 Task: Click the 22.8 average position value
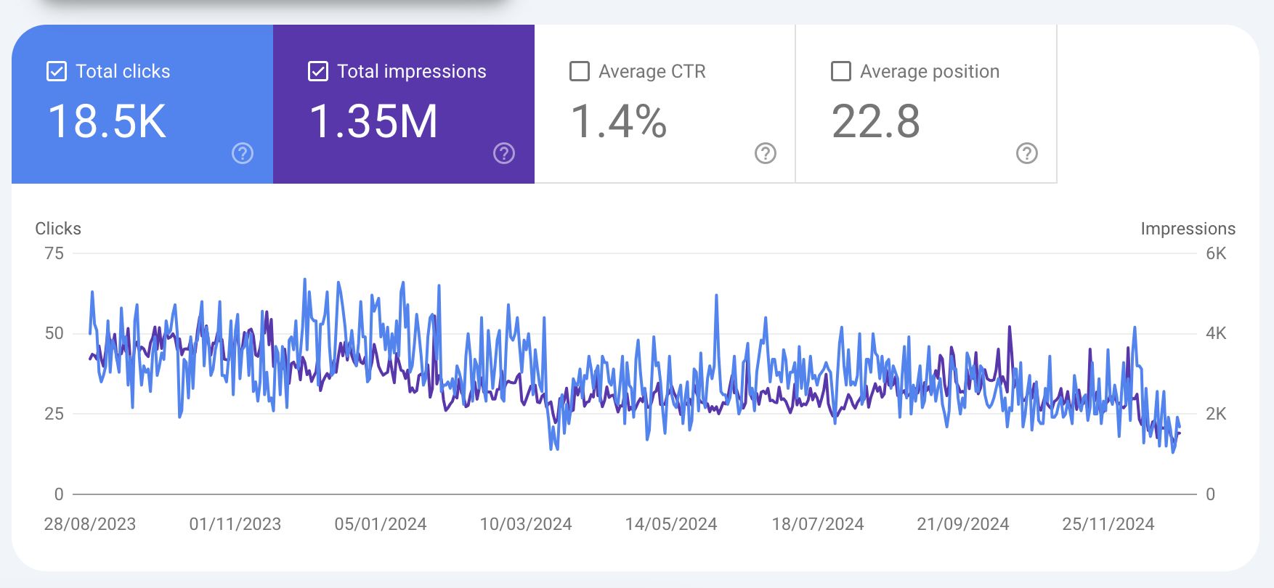(x=876, y=121)
